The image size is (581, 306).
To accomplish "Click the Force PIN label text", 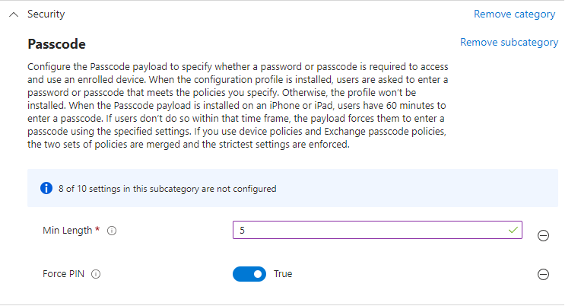I will coord(63,274).
